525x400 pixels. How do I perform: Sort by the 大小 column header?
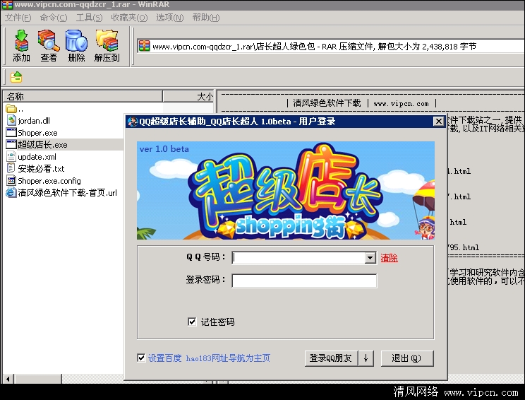click(x=188, y=97)
